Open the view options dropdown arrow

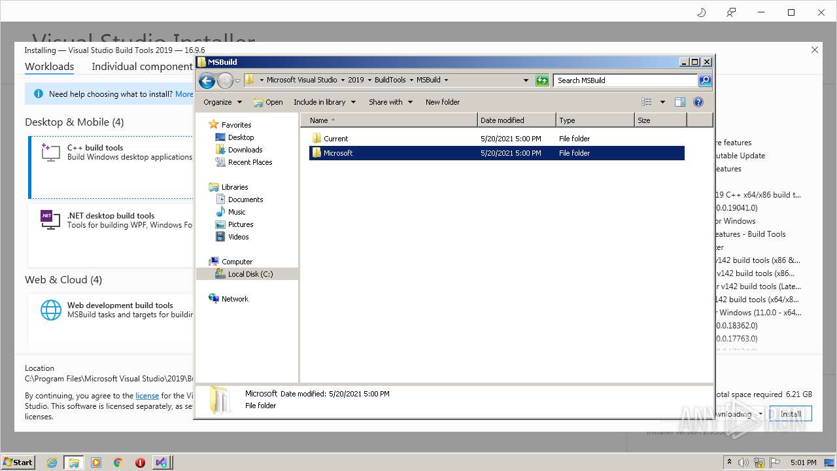coord(662,102)
